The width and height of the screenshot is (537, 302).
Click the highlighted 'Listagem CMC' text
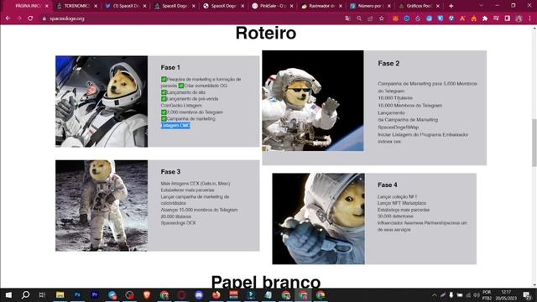(175, 126)
